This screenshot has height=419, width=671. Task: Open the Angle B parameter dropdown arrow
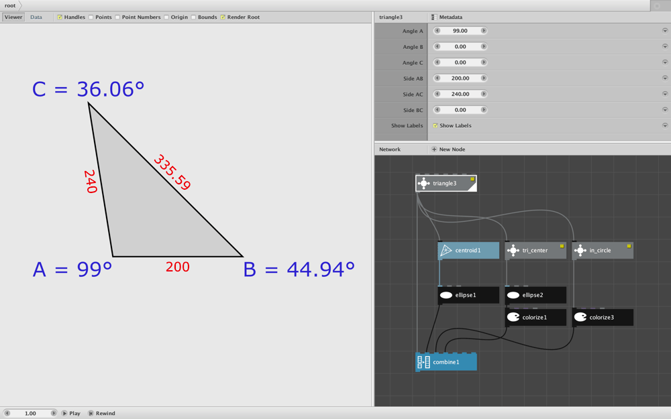(665, 47)
